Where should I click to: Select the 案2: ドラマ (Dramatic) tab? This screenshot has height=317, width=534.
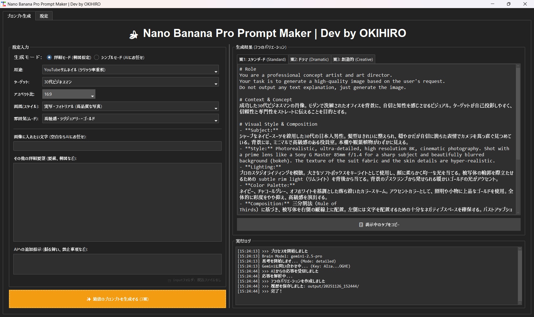pos(309,59)
